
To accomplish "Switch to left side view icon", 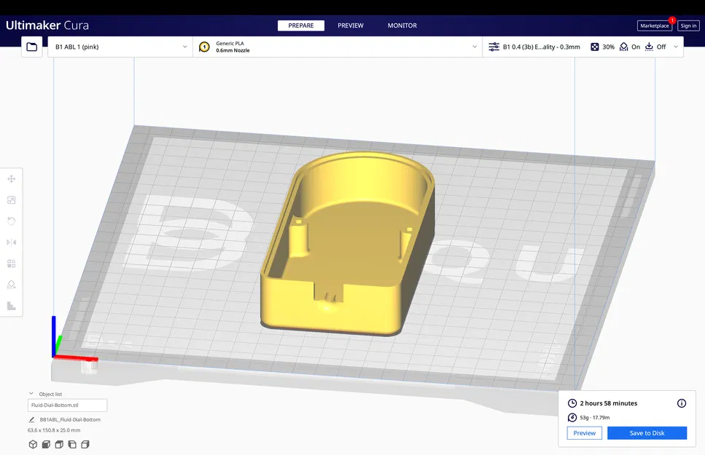I will 72,444.
